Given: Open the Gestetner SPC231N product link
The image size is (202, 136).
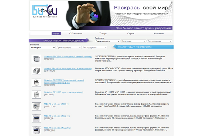Looking at the screenshot, I should 68,57.
